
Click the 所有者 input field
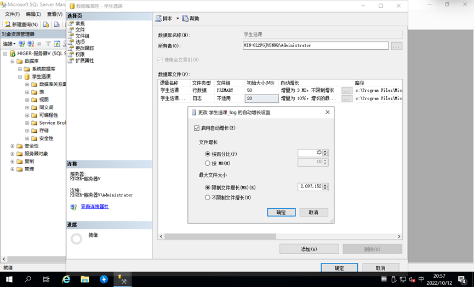316,45
